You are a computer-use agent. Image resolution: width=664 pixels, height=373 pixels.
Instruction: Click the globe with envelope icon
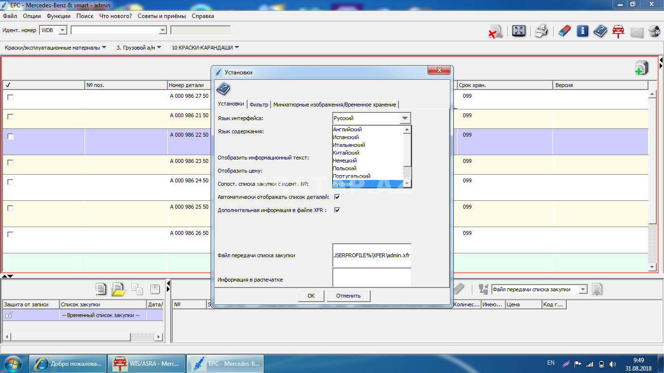tap(654, 32)
